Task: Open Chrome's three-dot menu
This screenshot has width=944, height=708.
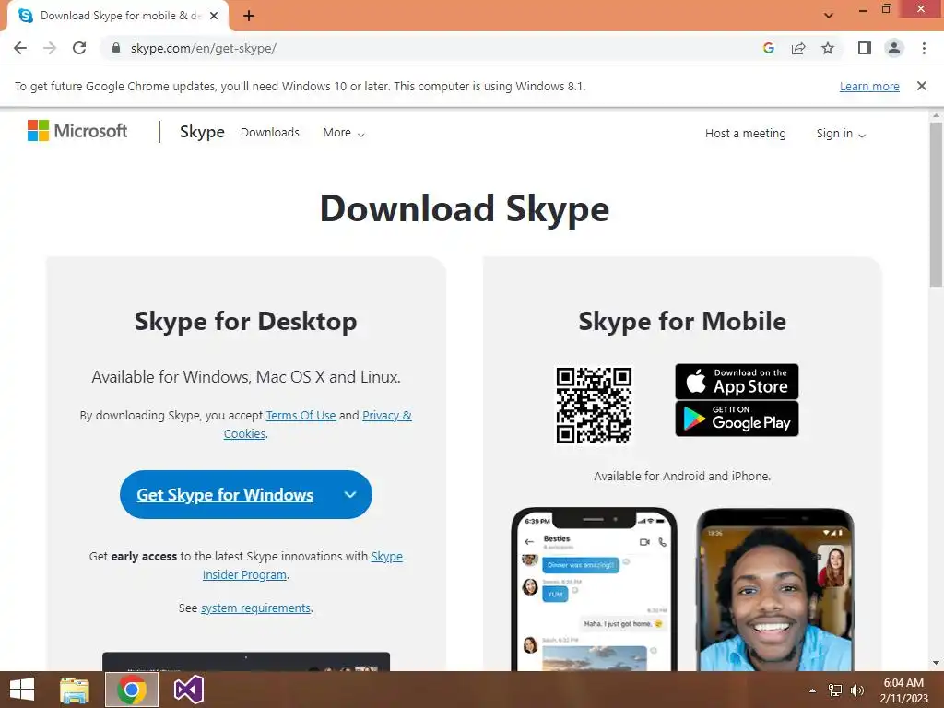Action: coord(924,48)
